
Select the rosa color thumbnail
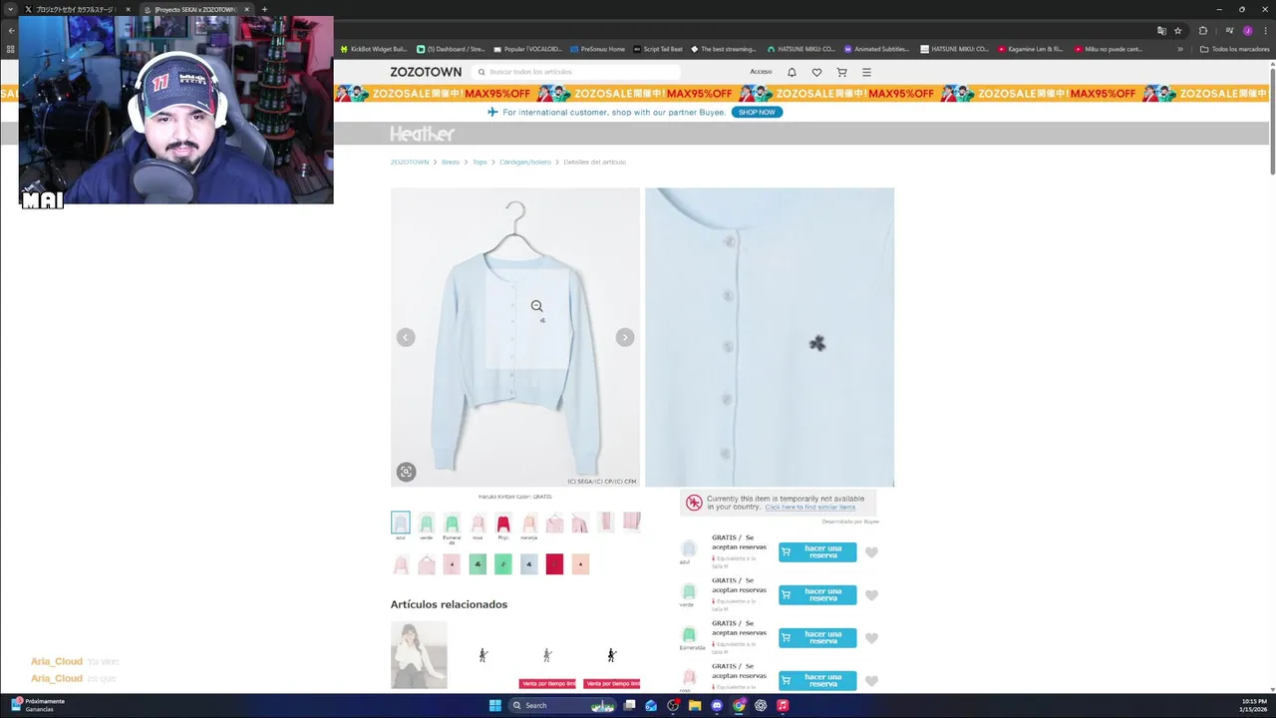click(478, 523)
